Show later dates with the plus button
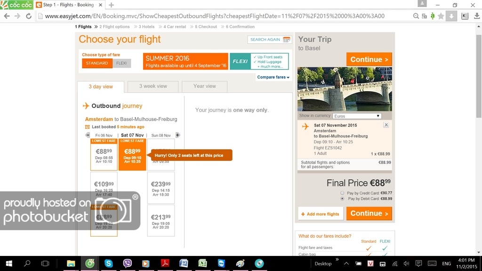Viewport: 482px width, 271px height. coord(177,135)
